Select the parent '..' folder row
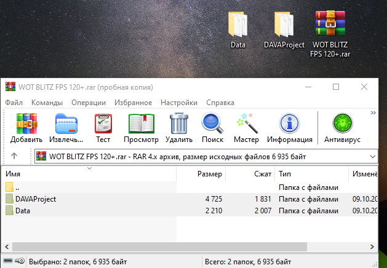387x268 pixels. [190, 187]
